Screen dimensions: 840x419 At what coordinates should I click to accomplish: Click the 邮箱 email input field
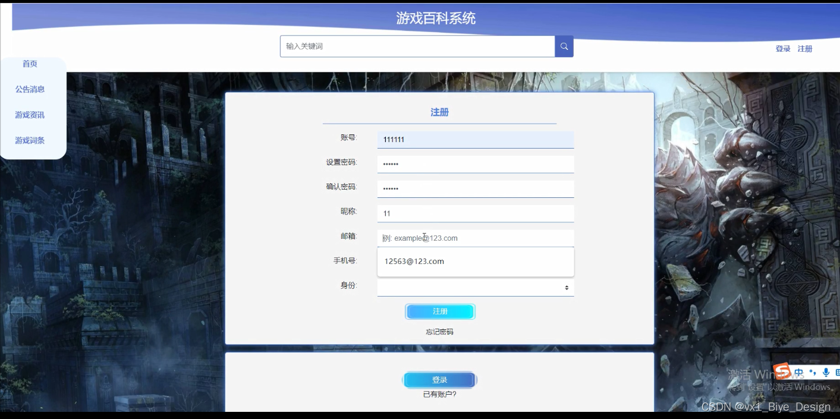[476, 238]
